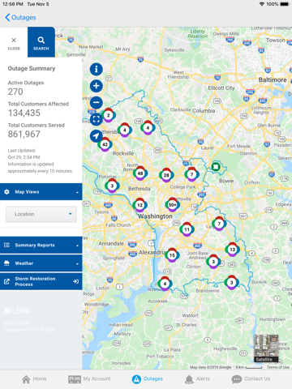Open the Alerts tab
This screenshot has width=292, height=389.
coord(197,379)
